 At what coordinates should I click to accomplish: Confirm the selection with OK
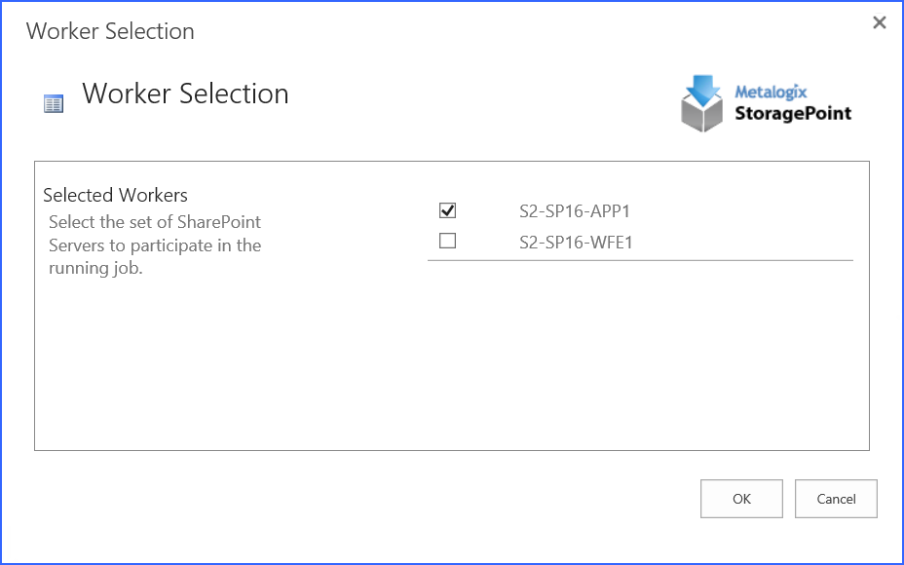tap(741, 499)
